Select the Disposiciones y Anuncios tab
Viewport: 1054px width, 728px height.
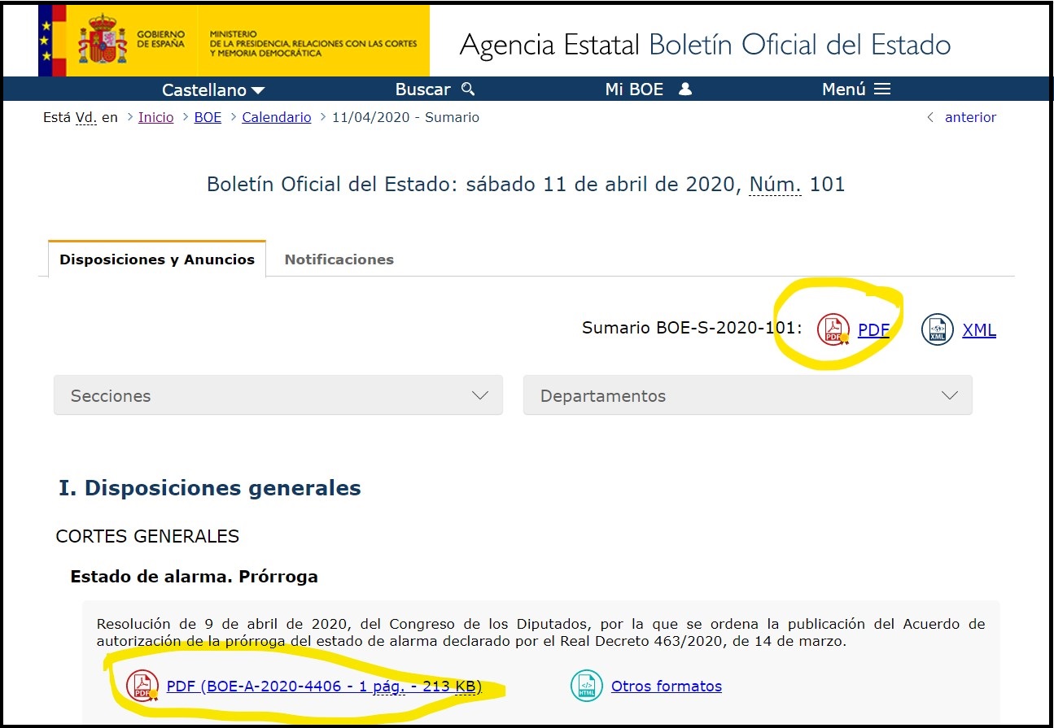point(157,259)
